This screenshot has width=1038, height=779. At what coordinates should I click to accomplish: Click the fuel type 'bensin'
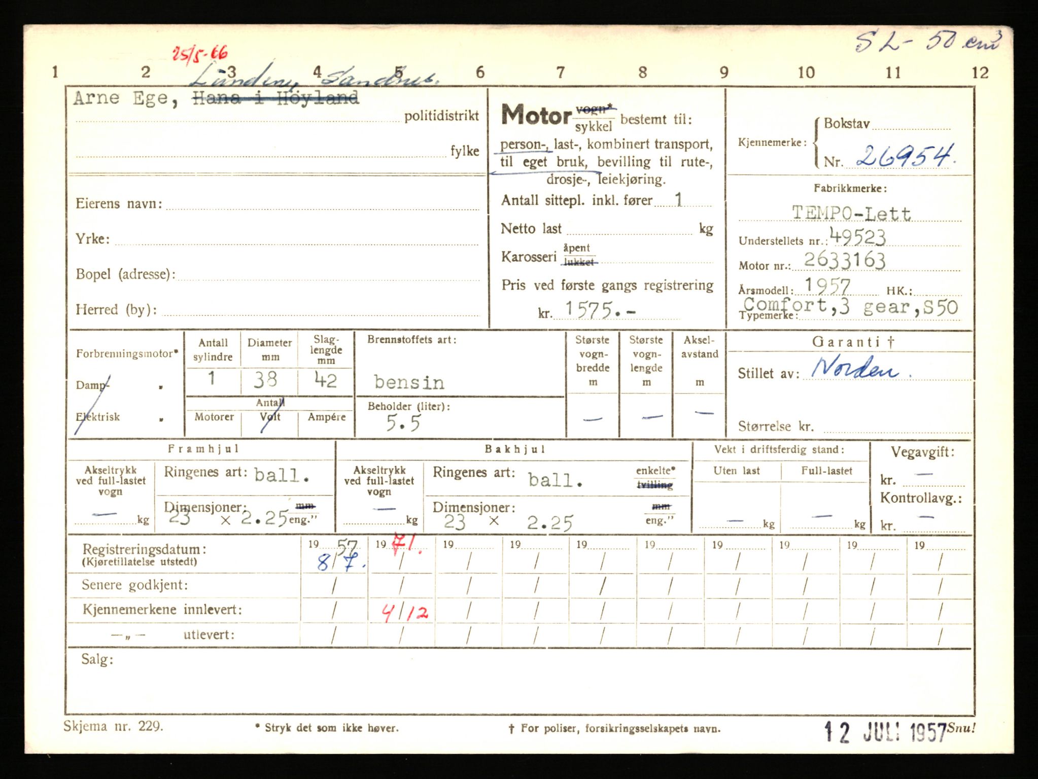pyautogui.click(x=409, y=382)
